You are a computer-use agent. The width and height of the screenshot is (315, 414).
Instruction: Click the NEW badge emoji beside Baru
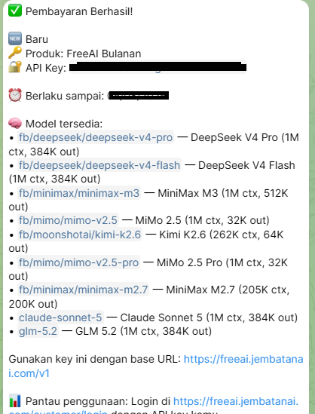click(15, 39)
